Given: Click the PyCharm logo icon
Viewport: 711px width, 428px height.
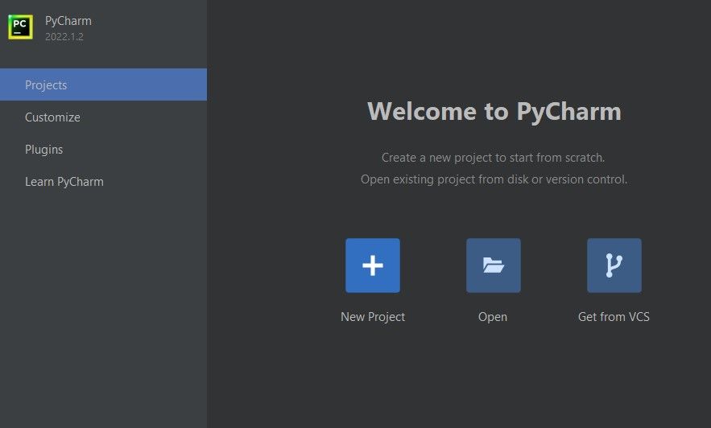Looking at the screenshot, I should (x=21, y=27).
